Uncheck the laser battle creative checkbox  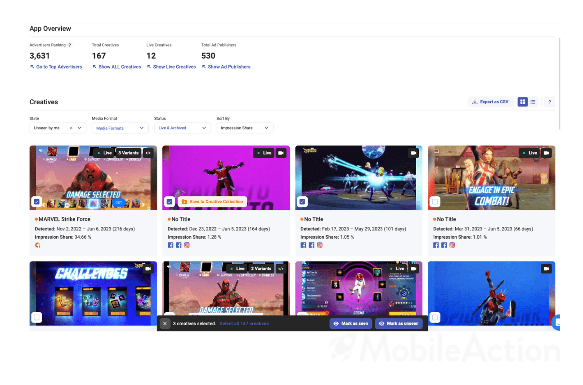[302, 202]
